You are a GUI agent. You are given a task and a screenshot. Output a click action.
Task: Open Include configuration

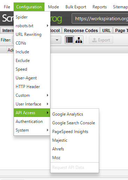[32, 52]
